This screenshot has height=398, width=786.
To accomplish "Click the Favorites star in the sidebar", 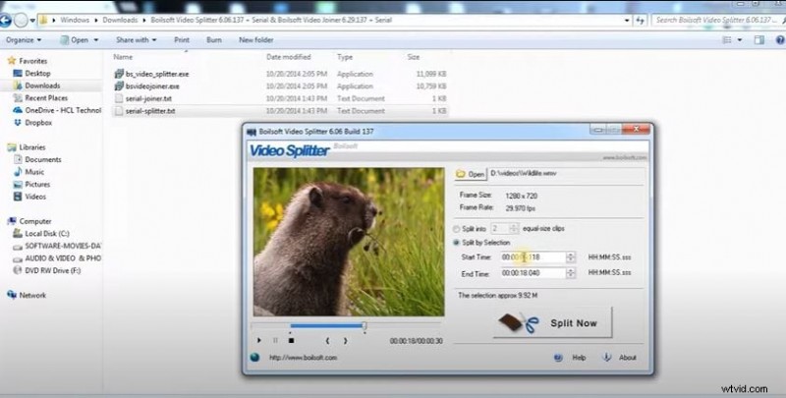I will (12, 61).
